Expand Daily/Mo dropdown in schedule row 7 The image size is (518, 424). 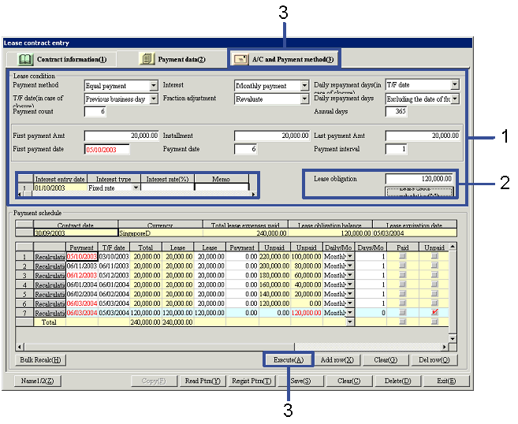[350, 313]
